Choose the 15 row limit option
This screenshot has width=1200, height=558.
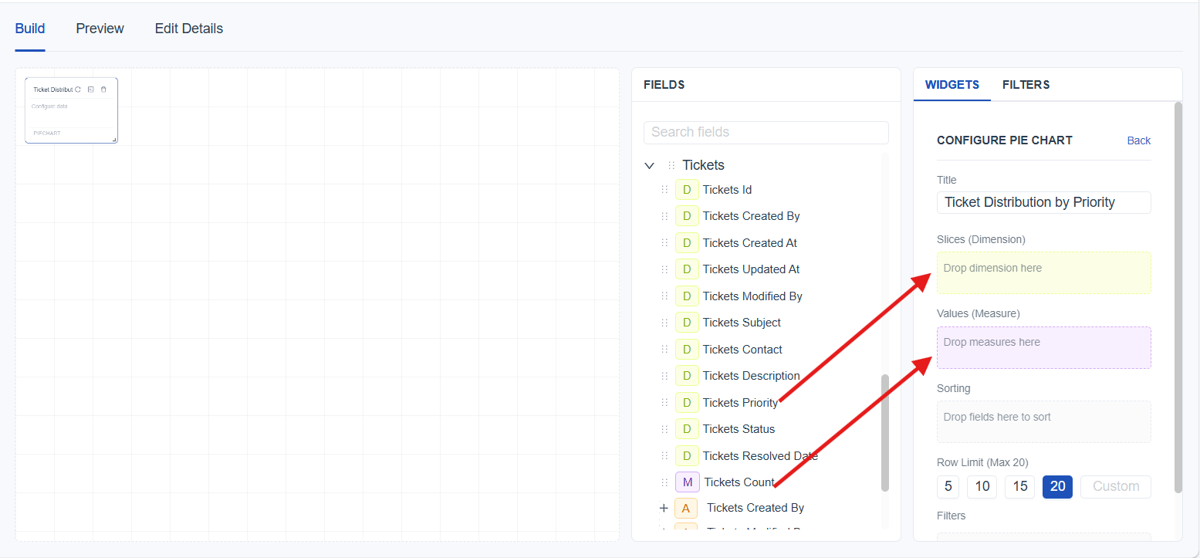(1019, 486)
